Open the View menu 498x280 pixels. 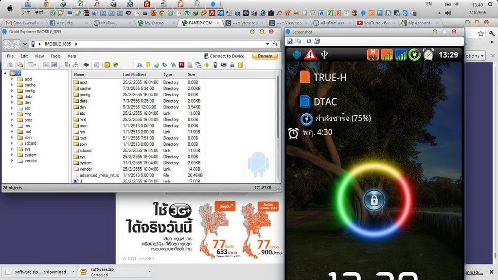coord(39,56)
